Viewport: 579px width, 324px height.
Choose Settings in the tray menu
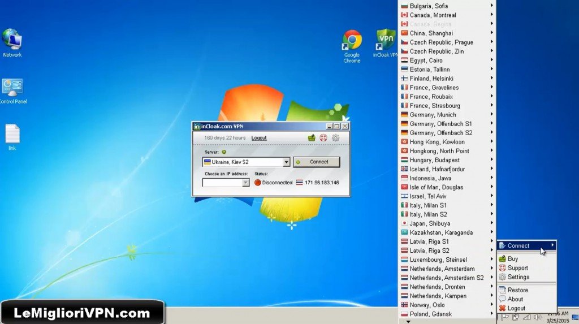(526, 277)
